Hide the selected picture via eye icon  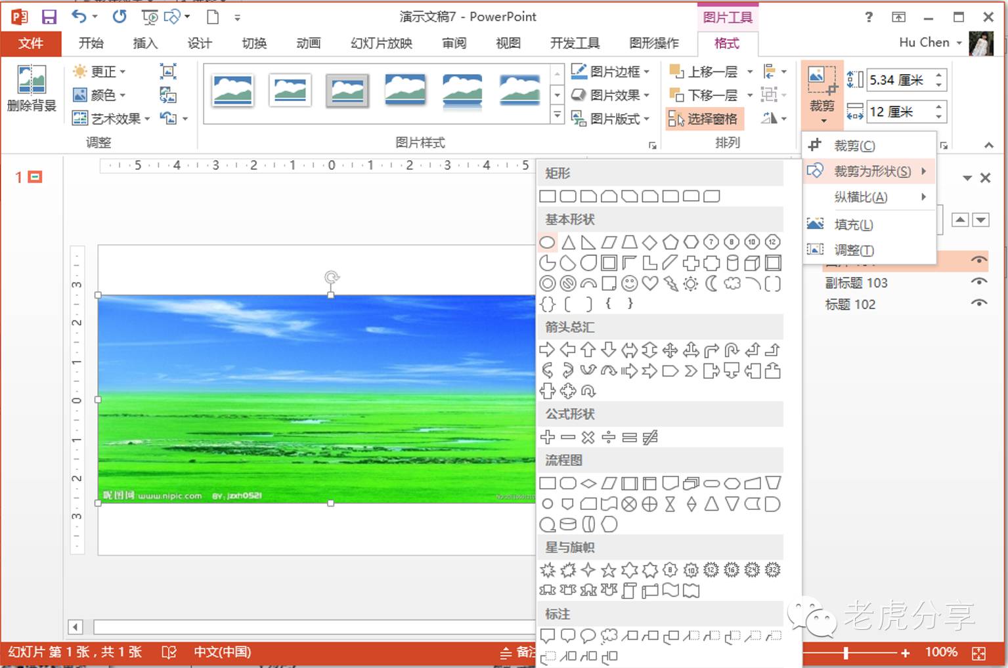click(x=979, y=261)
